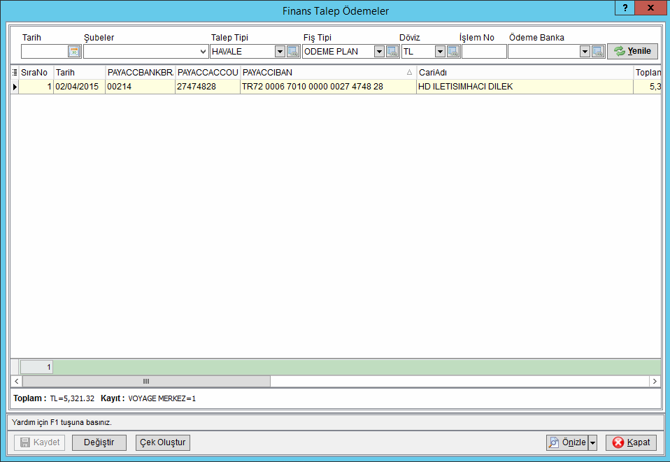This screenshot has height=462, width=670.
Task: Open the Önizle dropdown arrow
Action: coord(592,443)
